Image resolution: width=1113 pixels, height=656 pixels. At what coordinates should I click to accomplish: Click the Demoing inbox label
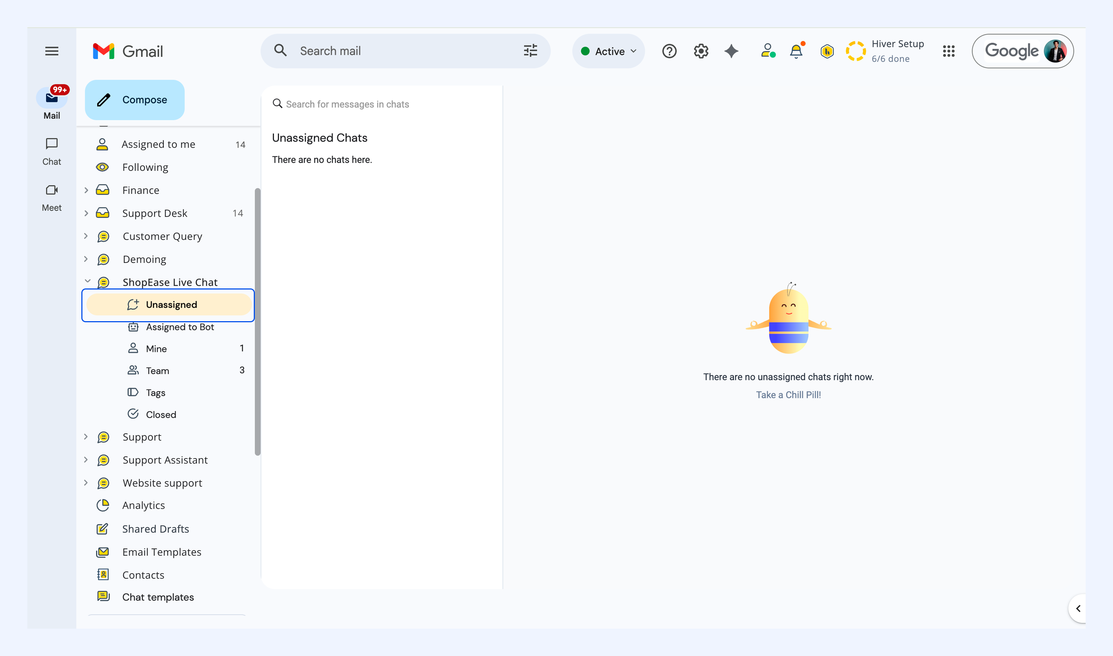pyautogui.click(x=144, y=259)
